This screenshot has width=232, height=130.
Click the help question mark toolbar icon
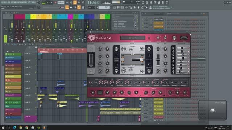click(x=155, y=3)
